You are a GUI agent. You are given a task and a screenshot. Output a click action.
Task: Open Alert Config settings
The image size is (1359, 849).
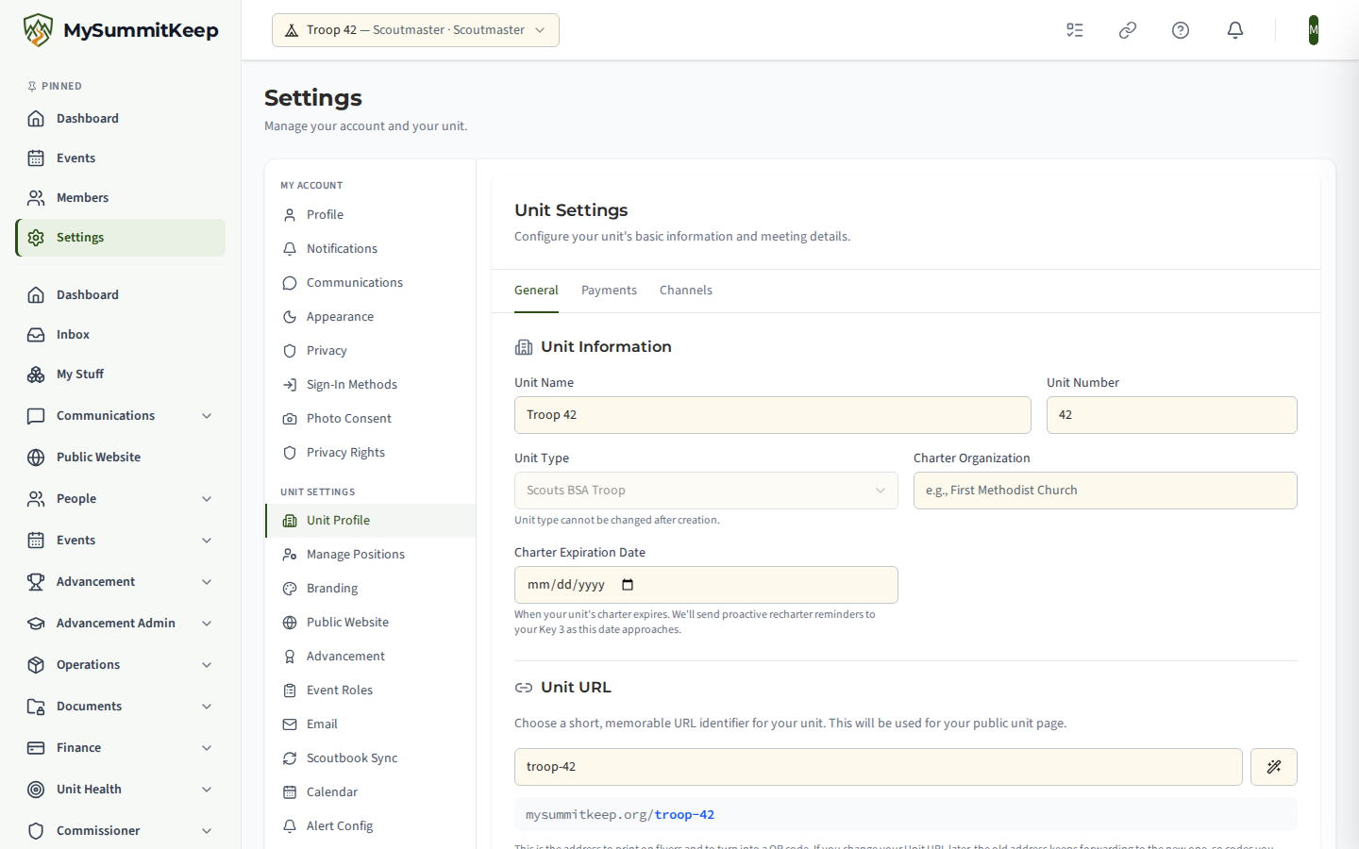point(371,826)
